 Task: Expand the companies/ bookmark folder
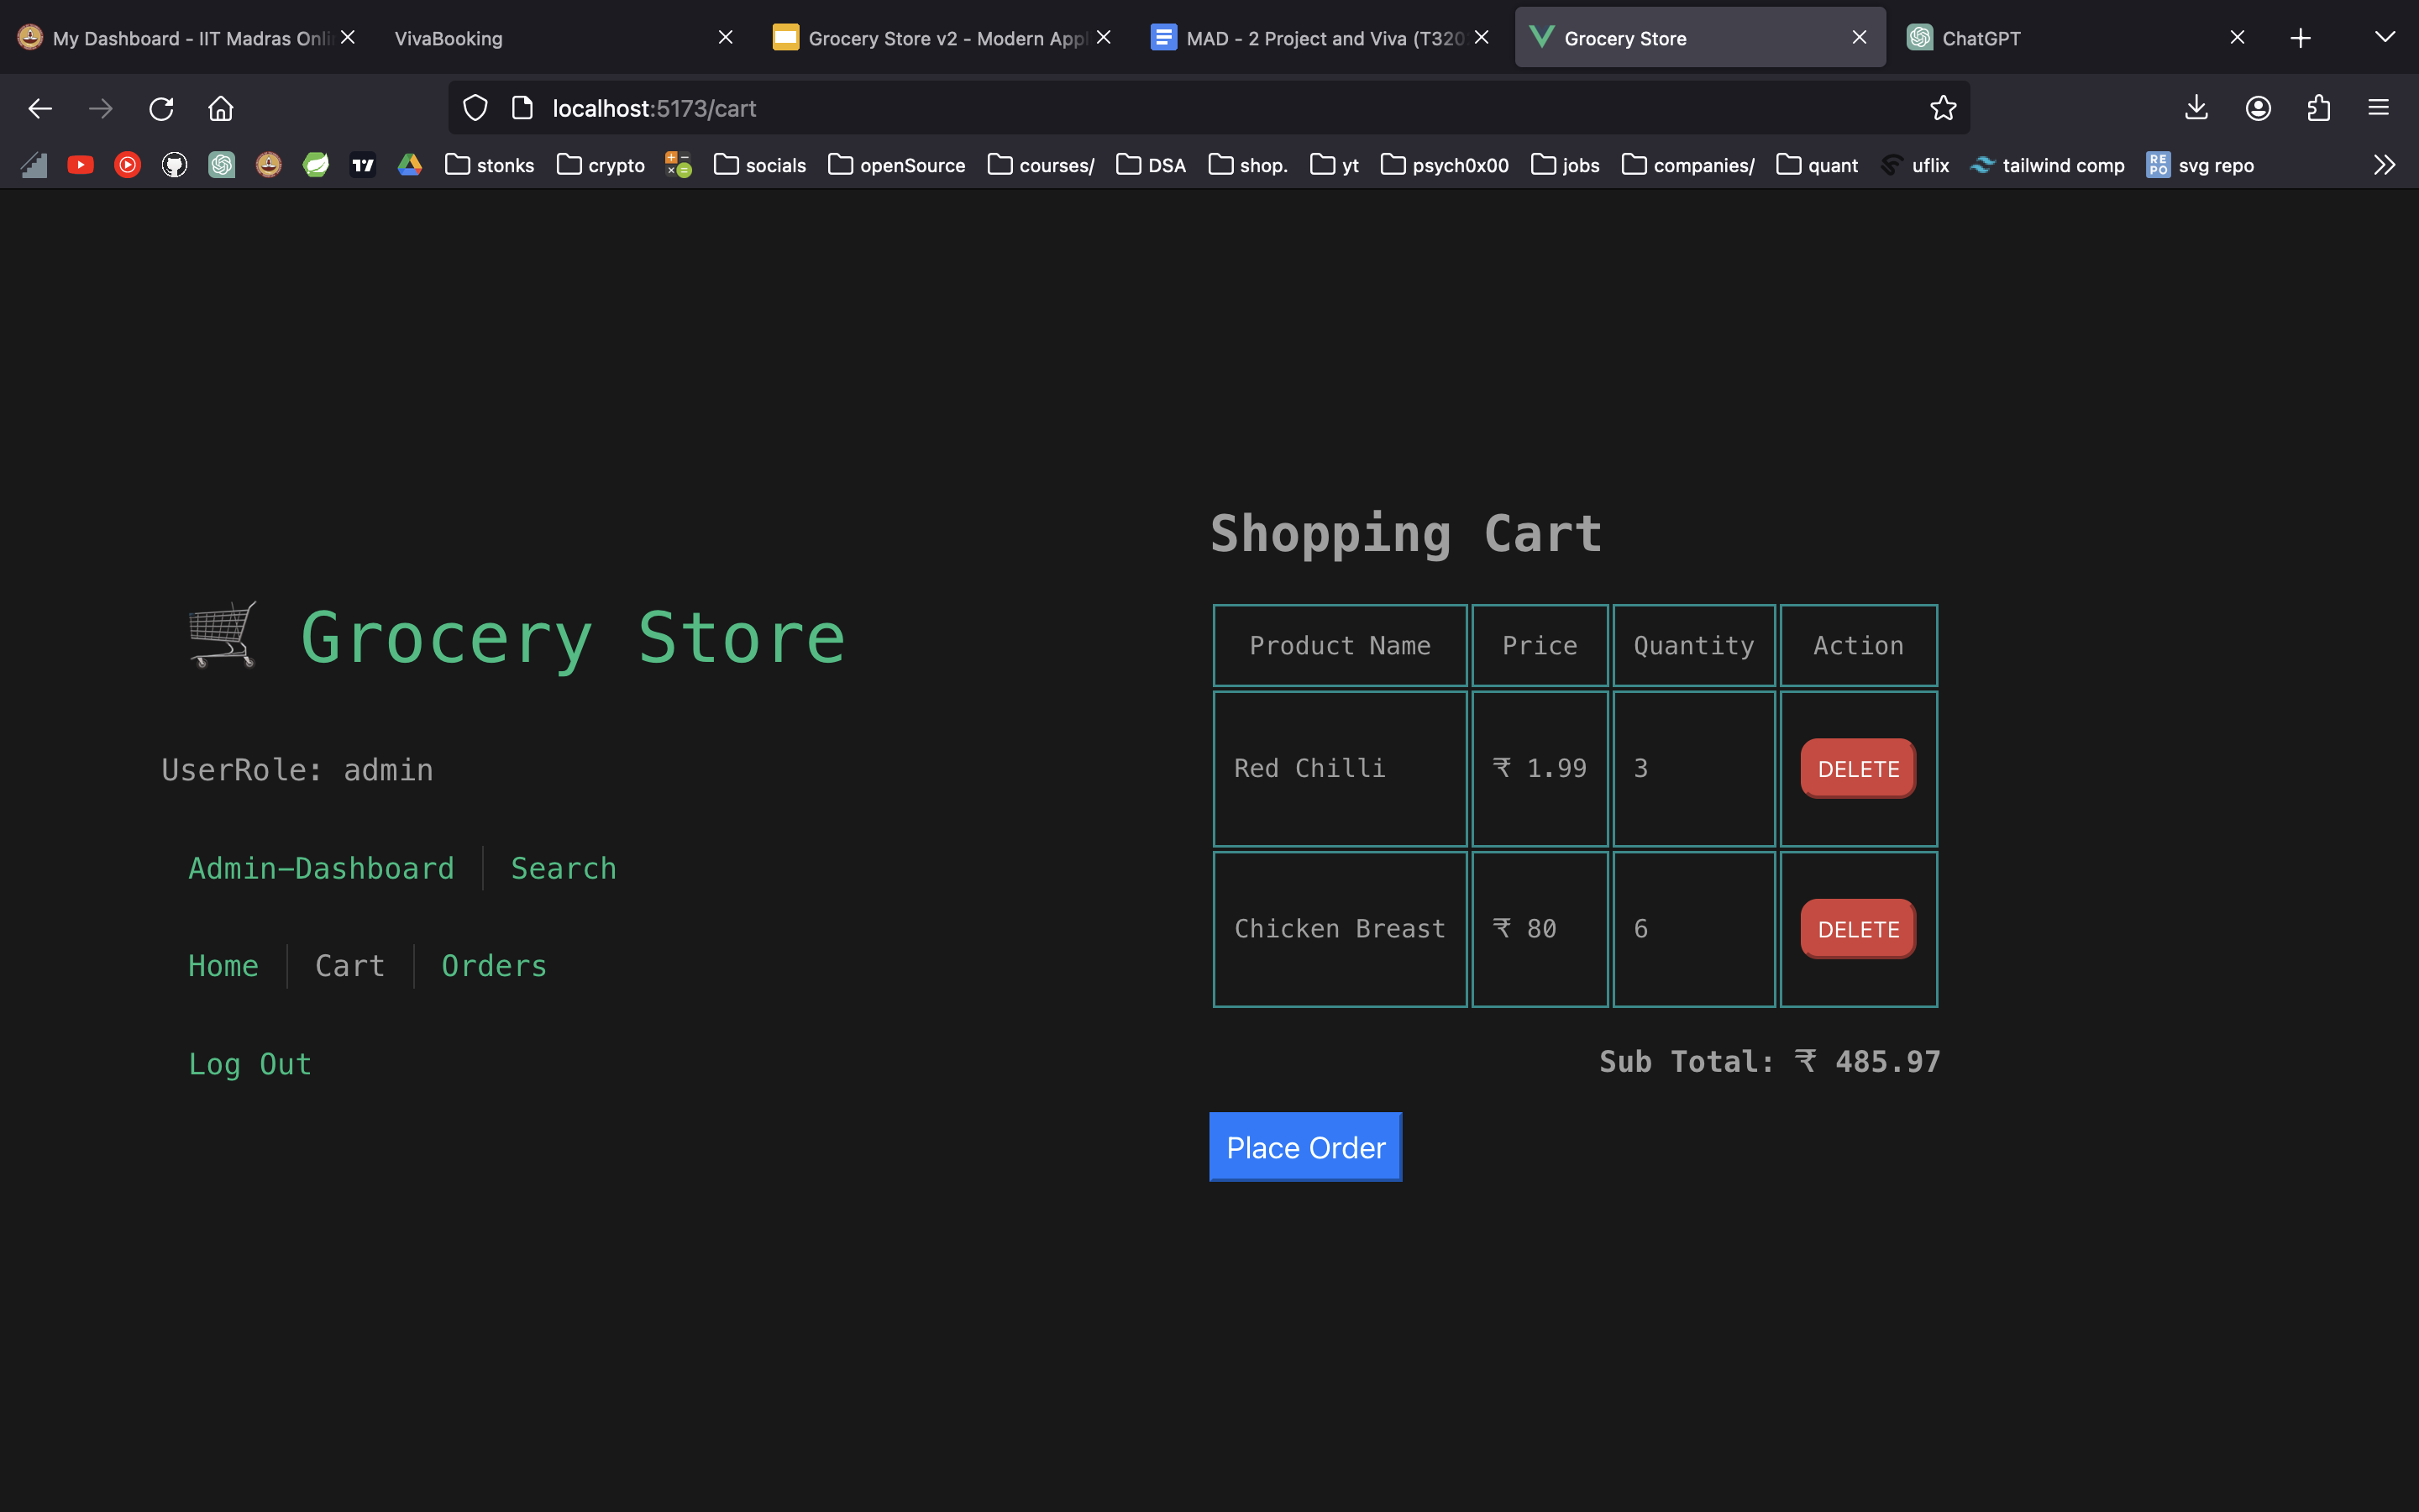tap(1688, 165)
